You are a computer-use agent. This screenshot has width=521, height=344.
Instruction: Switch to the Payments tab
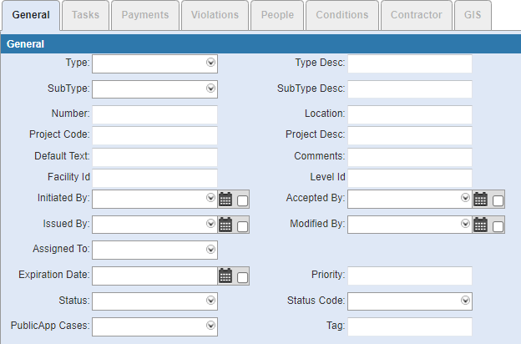145,15
